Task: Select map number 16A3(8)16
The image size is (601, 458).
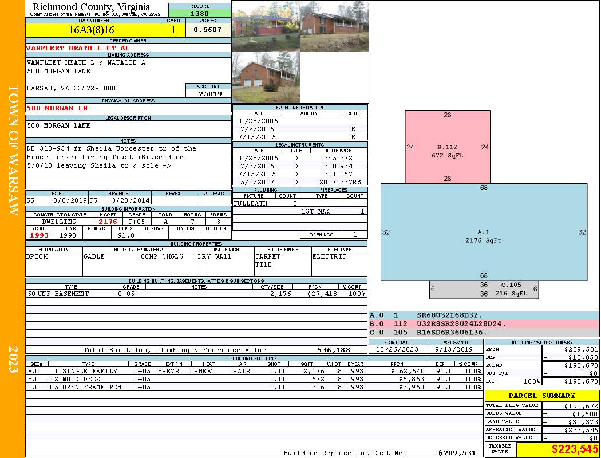Action: coord(91,30)
